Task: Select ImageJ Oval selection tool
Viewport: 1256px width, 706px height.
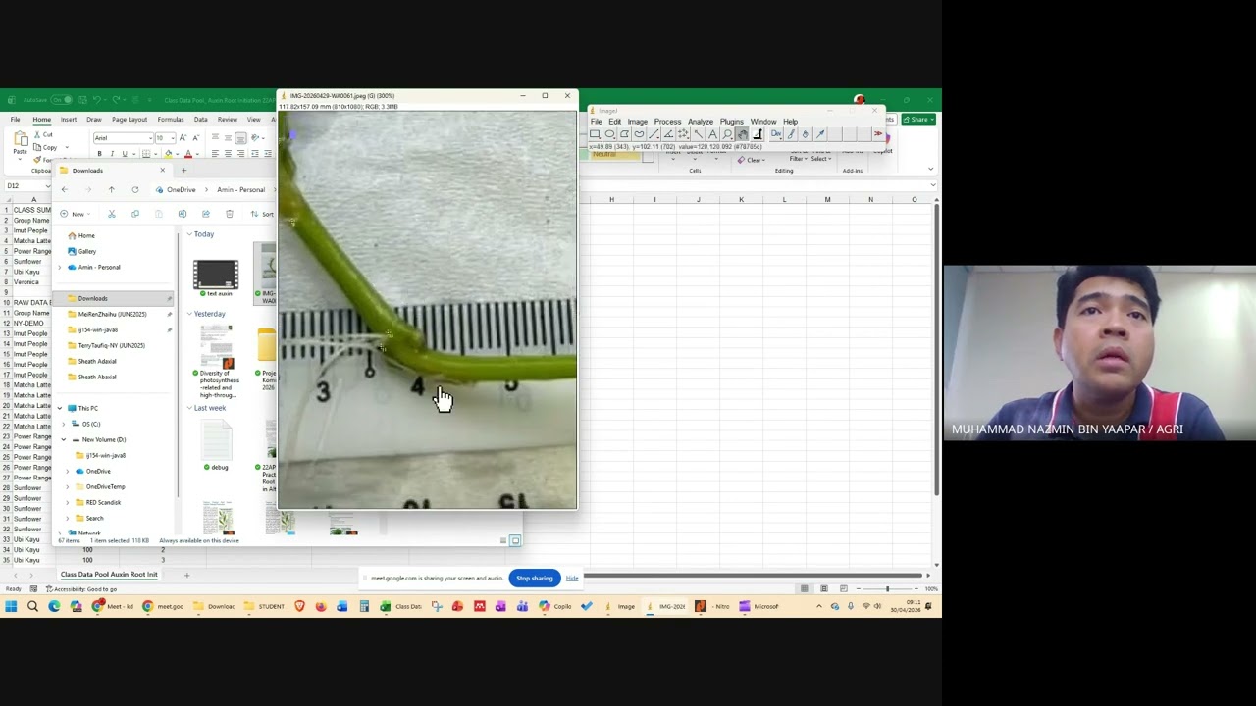Action: pyautogui.click(x=610, y=133)
